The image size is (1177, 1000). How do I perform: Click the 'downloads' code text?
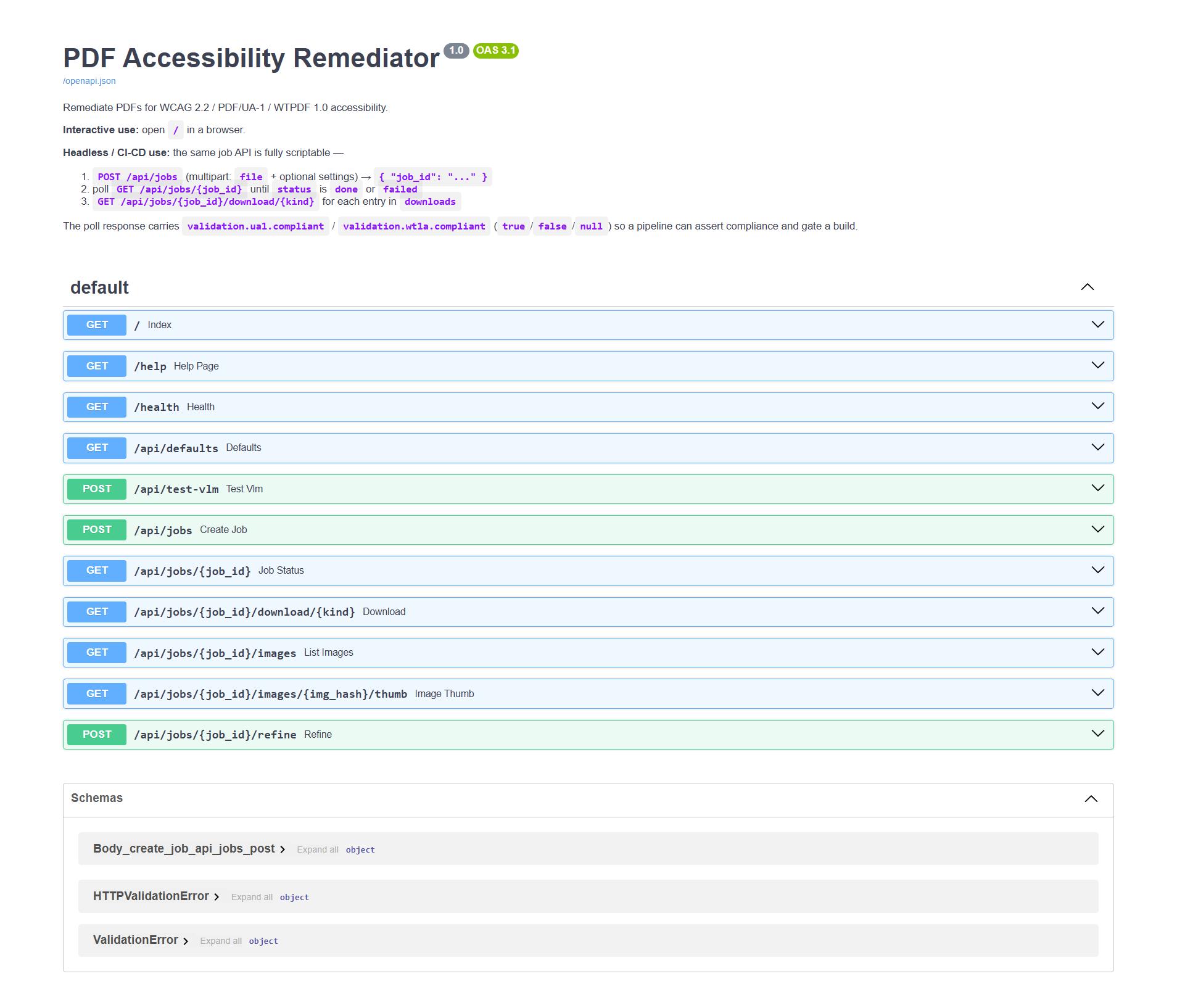coord(430,202)
